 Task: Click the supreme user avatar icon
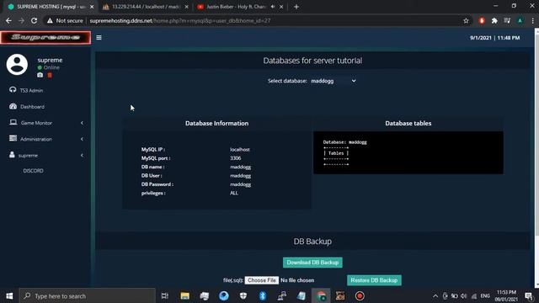tap(17, 64)
